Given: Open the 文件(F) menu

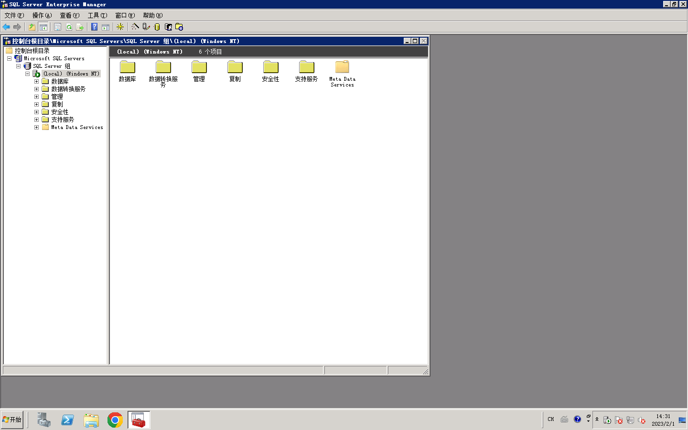Looking at the screenshot, I should pos(14,15).
